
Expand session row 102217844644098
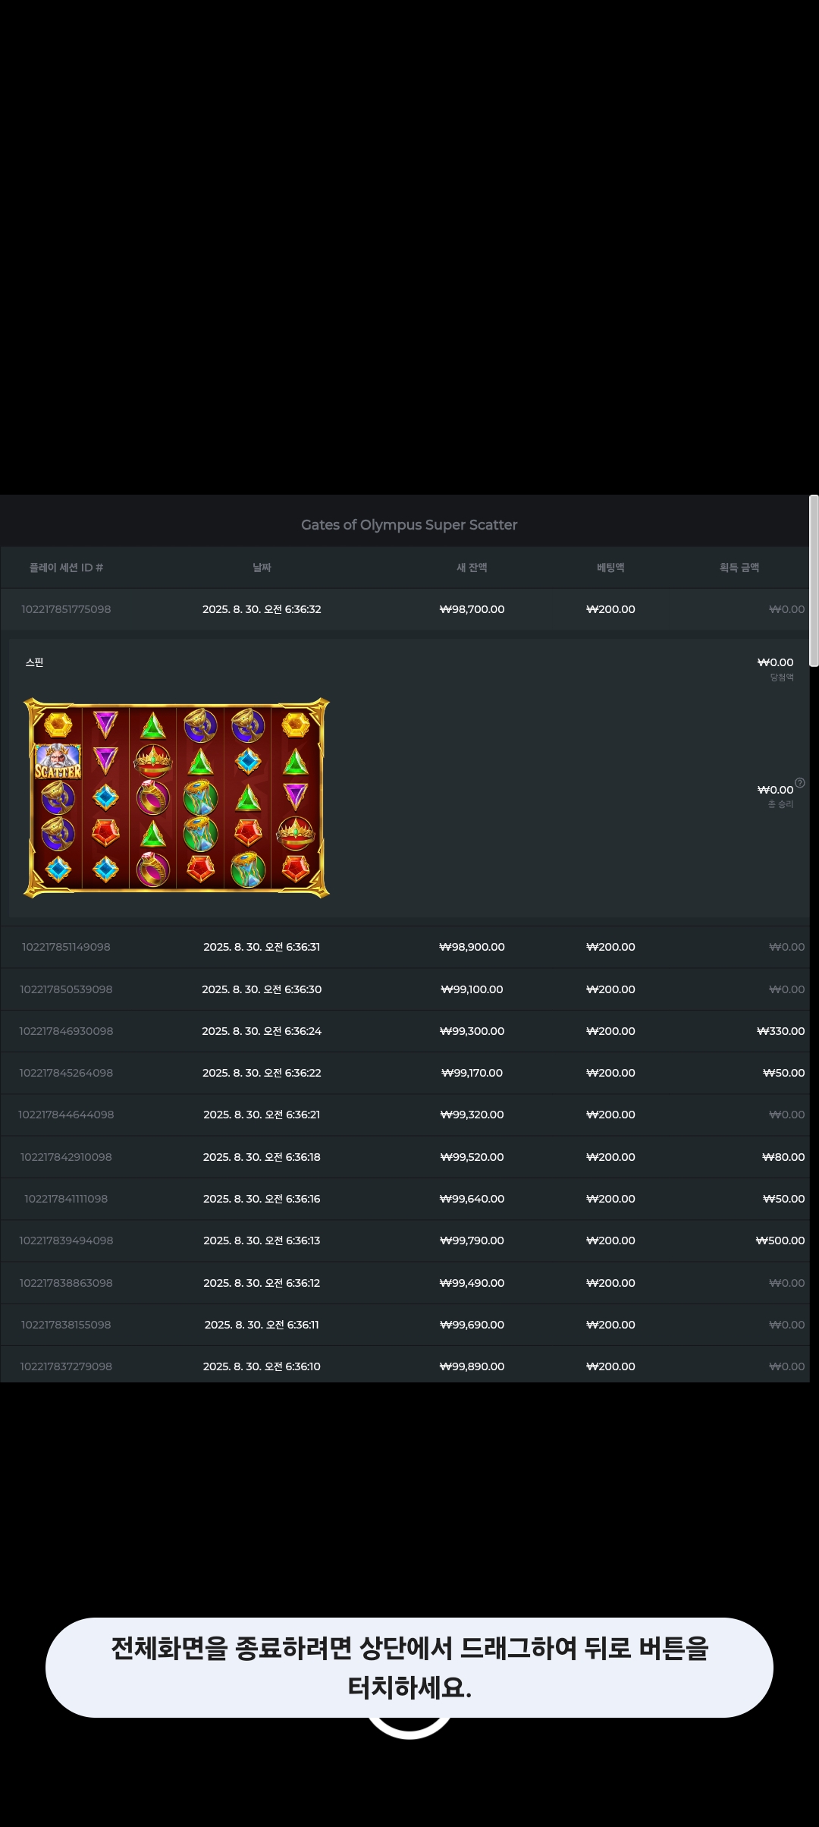405,1115
